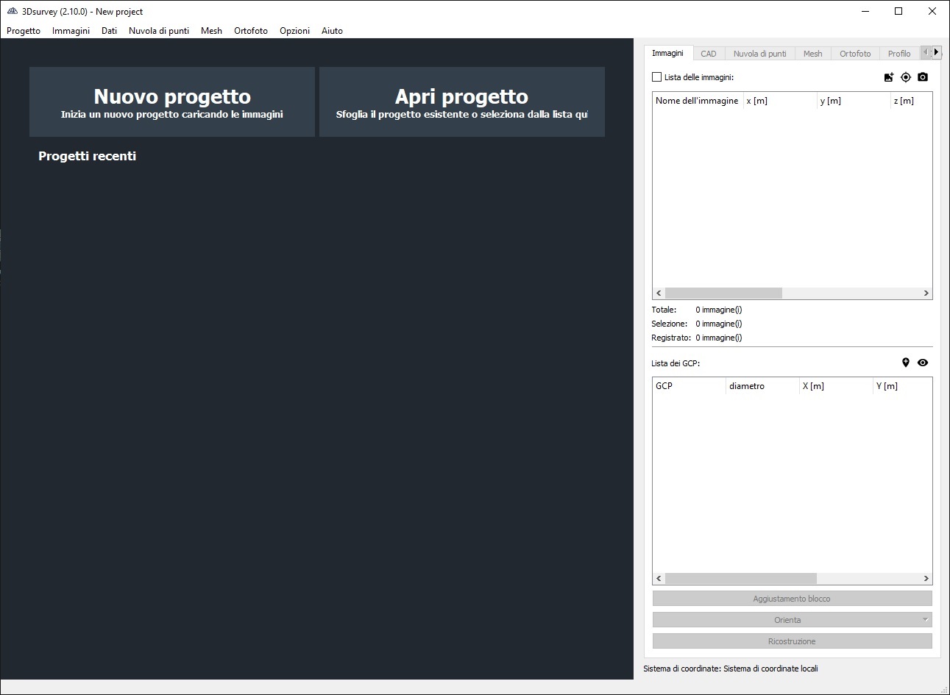Start a Nuovo progetto
Screen dimensions: 950x695
[x=172, y=102]
